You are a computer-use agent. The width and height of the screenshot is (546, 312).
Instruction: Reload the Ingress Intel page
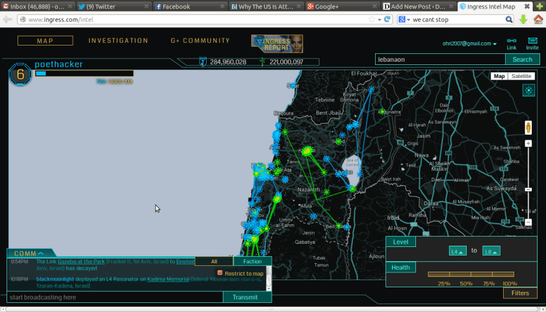387,19
